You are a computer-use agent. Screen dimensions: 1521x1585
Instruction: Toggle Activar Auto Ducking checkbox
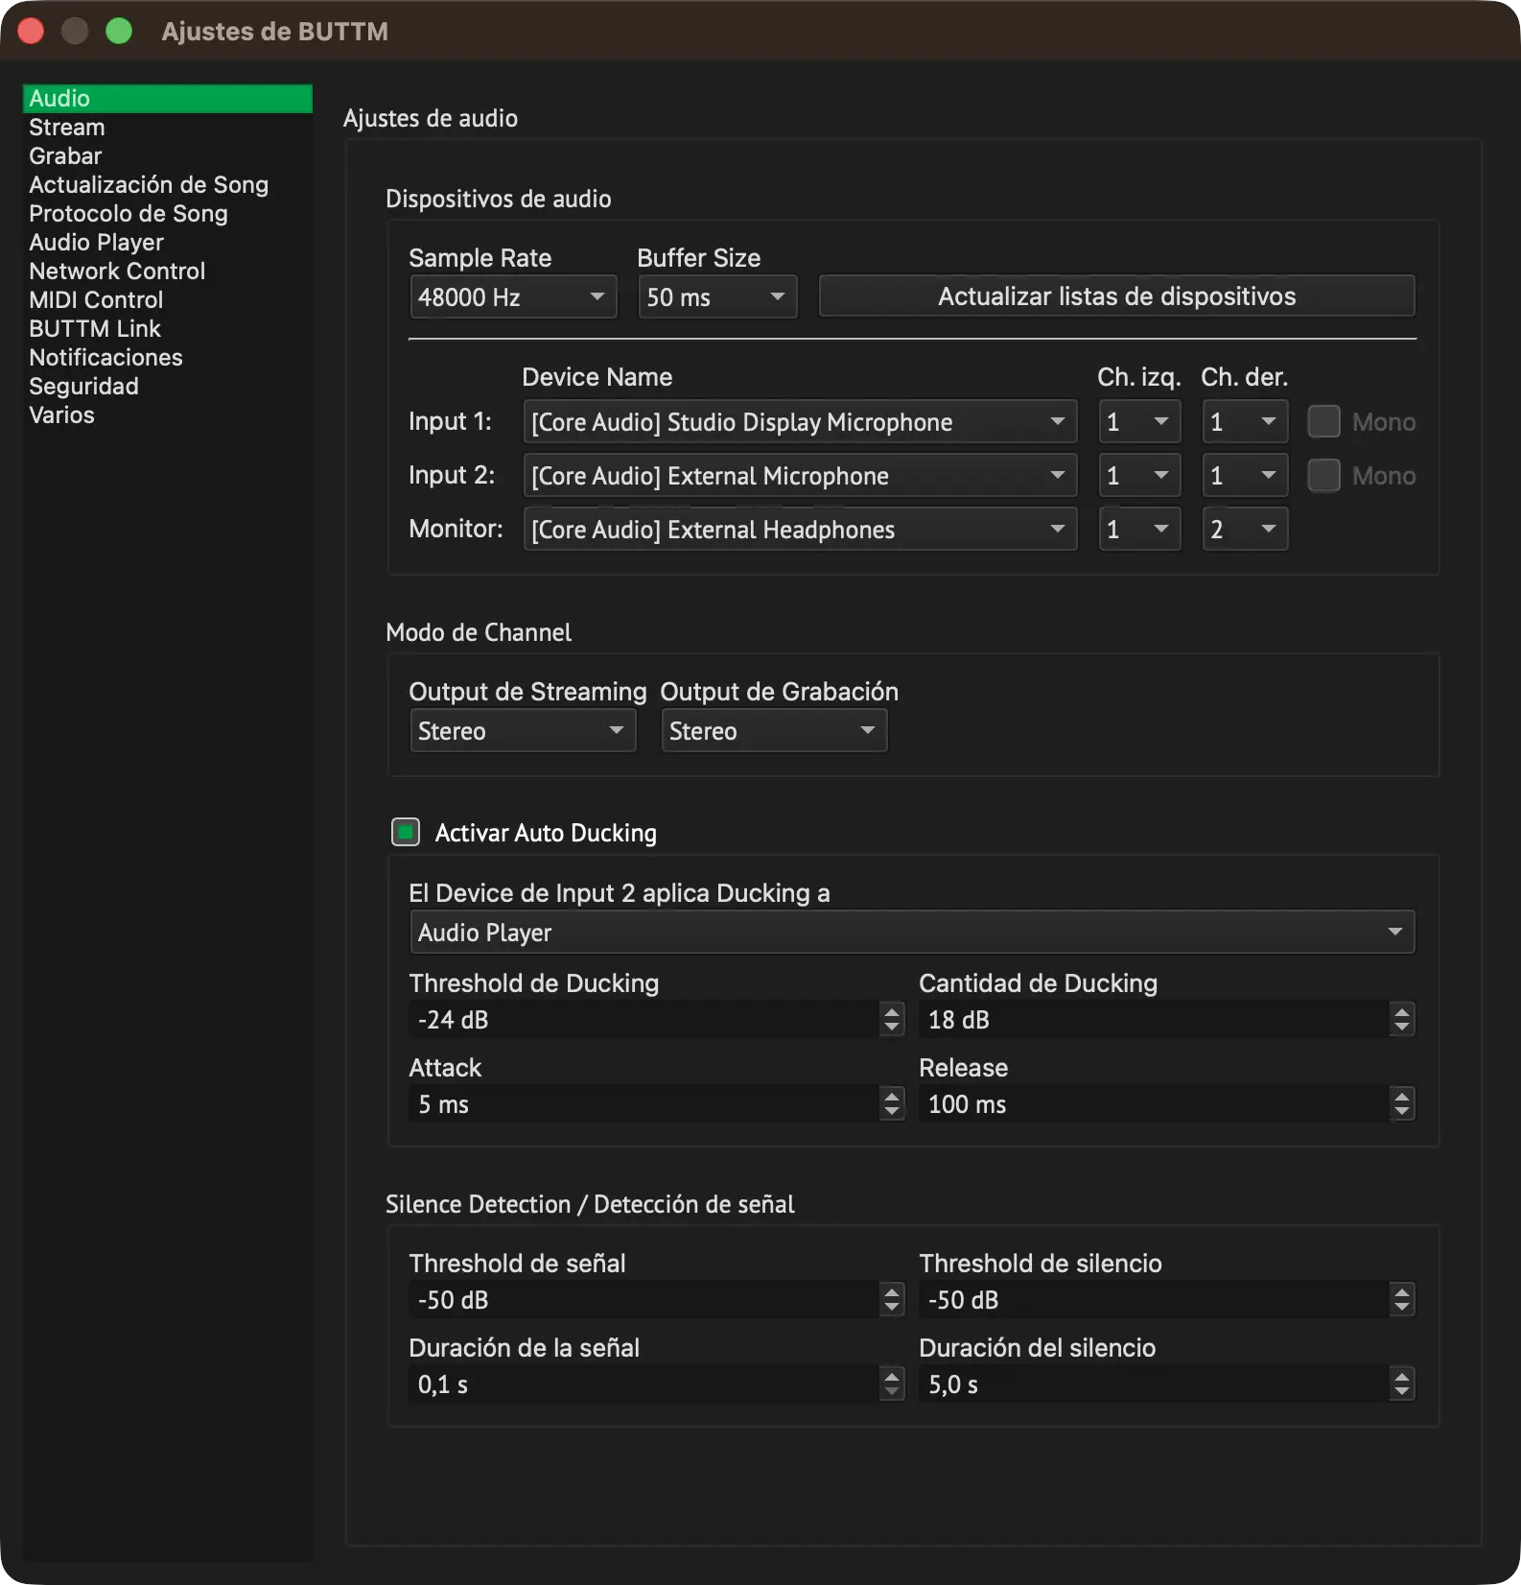pyautogui.click(x=406, y=832)
